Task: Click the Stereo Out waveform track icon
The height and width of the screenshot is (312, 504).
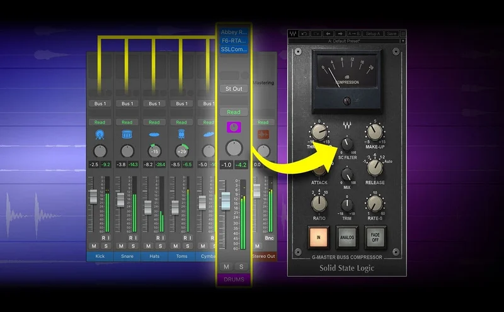Action: 263,134
